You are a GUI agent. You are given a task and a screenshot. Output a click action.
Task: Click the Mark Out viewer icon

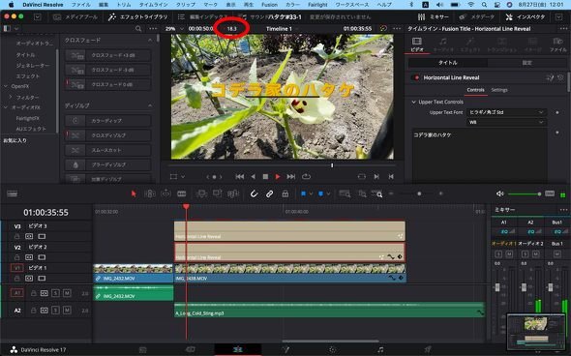coord(391,176)
